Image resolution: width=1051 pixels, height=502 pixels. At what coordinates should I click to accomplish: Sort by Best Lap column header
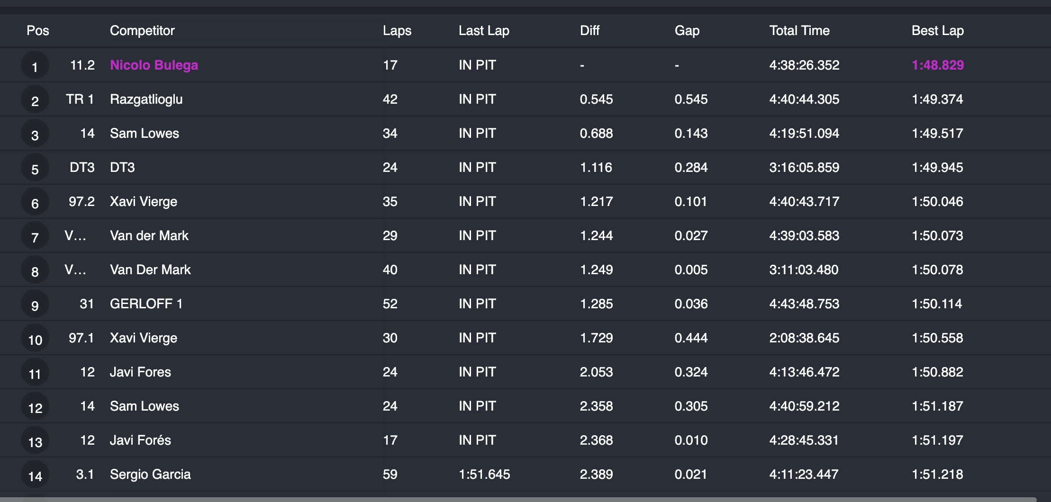point(937,31)
